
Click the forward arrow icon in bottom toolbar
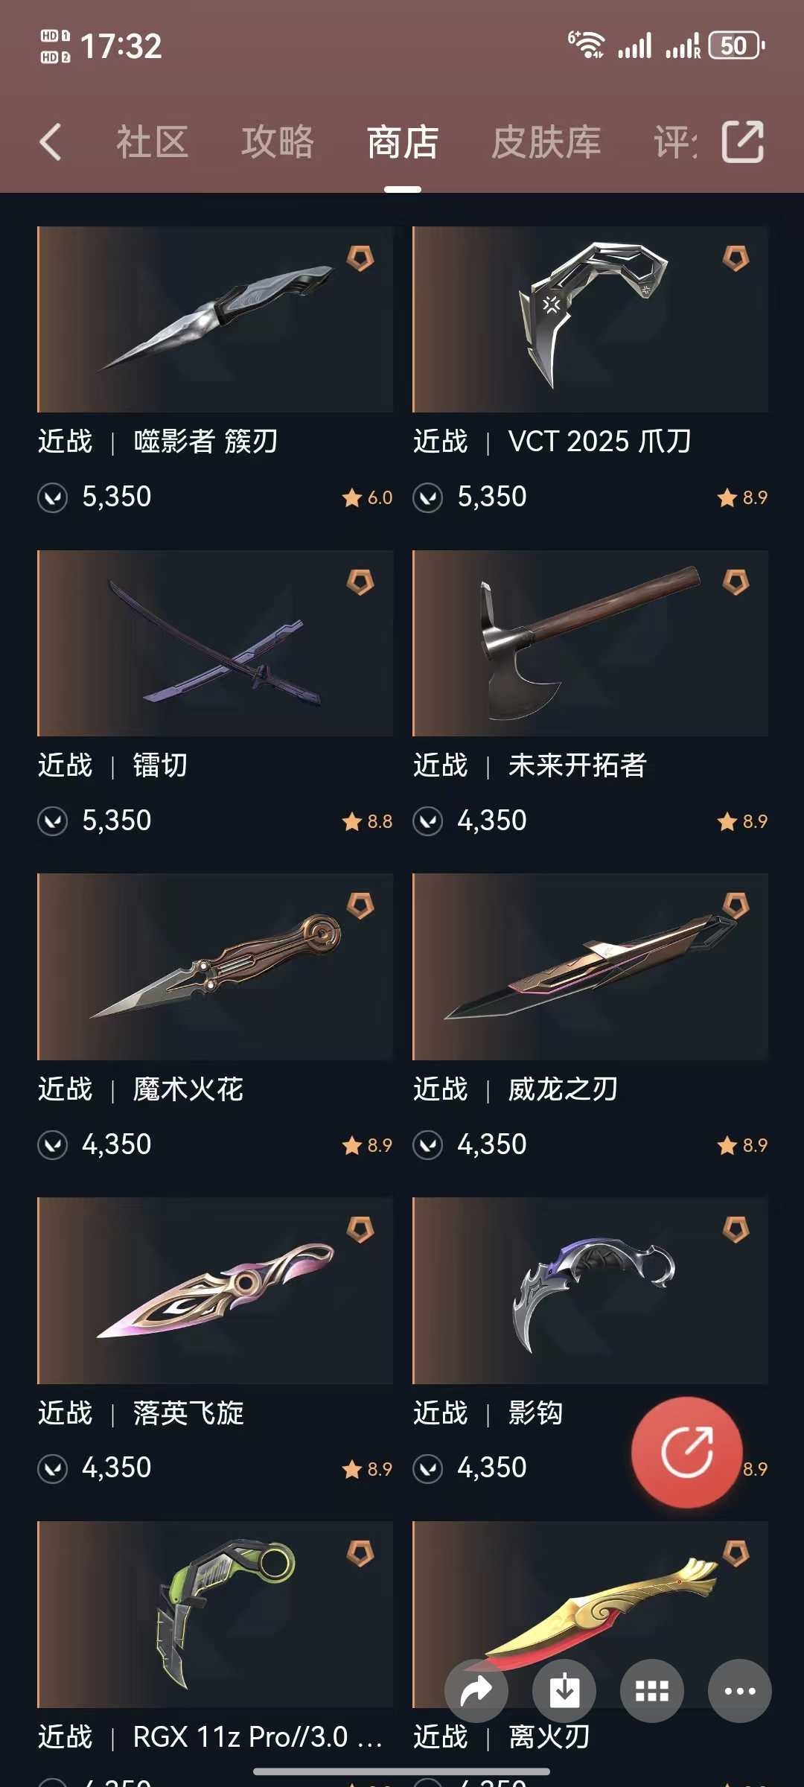(476, 1691)
